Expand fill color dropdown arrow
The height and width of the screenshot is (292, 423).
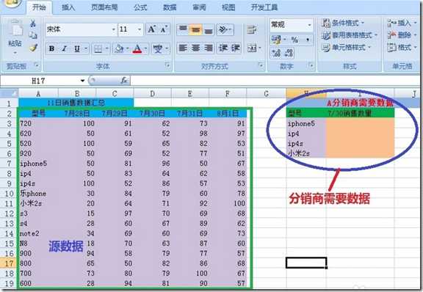(127, 49)
